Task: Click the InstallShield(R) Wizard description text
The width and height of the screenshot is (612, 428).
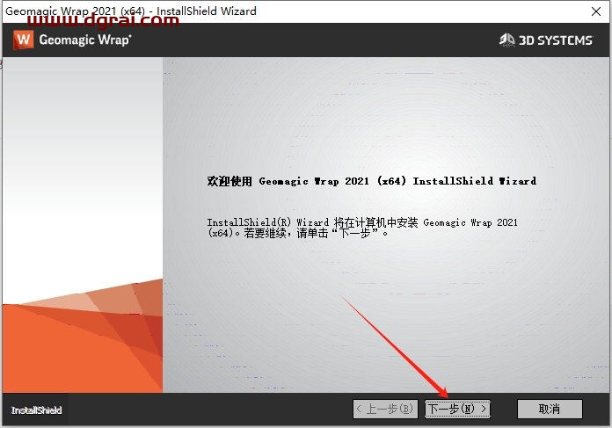Action: 362,228
